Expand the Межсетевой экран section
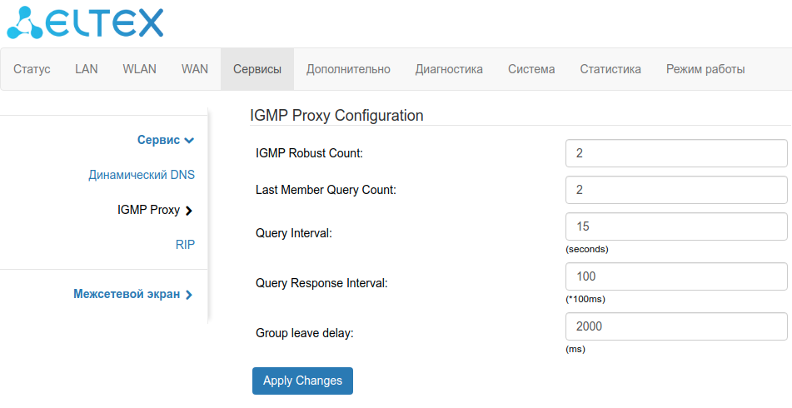 coord(133,294)
